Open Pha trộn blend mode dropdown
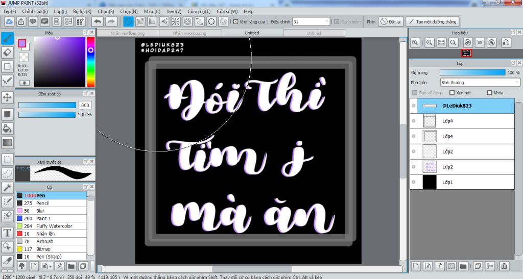Viewport: 523px width, 279px height. coord(480,83)
